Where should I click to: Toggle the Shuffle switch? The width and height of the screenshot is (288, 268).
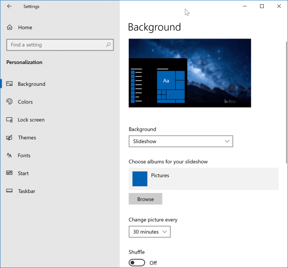[137, 263]
